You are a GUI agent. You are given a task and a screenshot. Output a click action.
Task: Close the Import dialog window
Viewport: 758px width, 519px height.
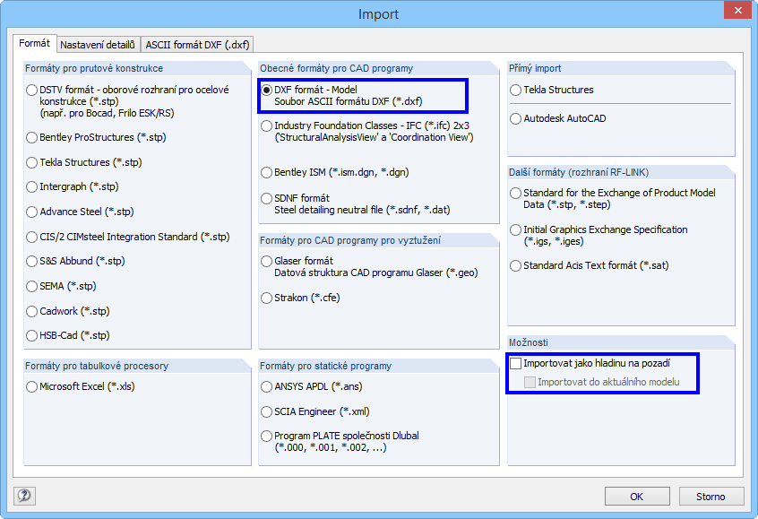tap(736, 13)
